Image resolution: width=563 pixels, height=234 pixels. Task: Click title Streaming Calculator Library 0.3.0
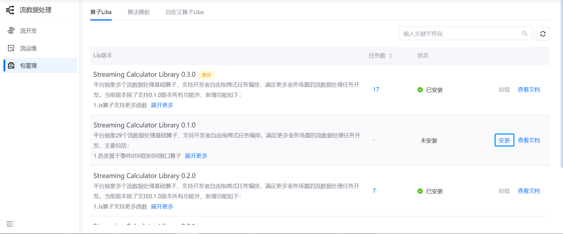(x=144, y=74)
